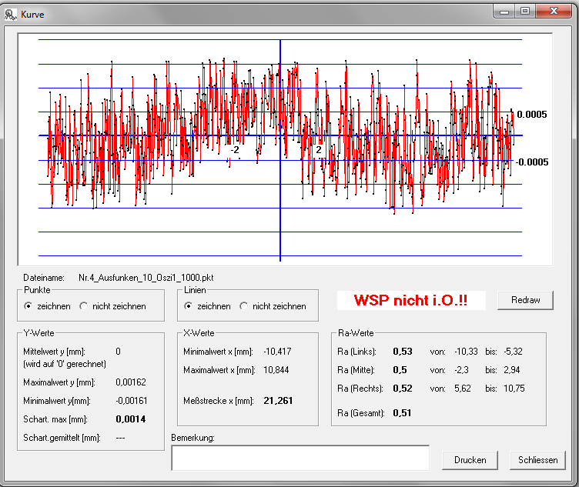The width and height of the screenshot is (579, 487).
Task: Click the Kurve application icon in title bar
Action: (12, 15)
